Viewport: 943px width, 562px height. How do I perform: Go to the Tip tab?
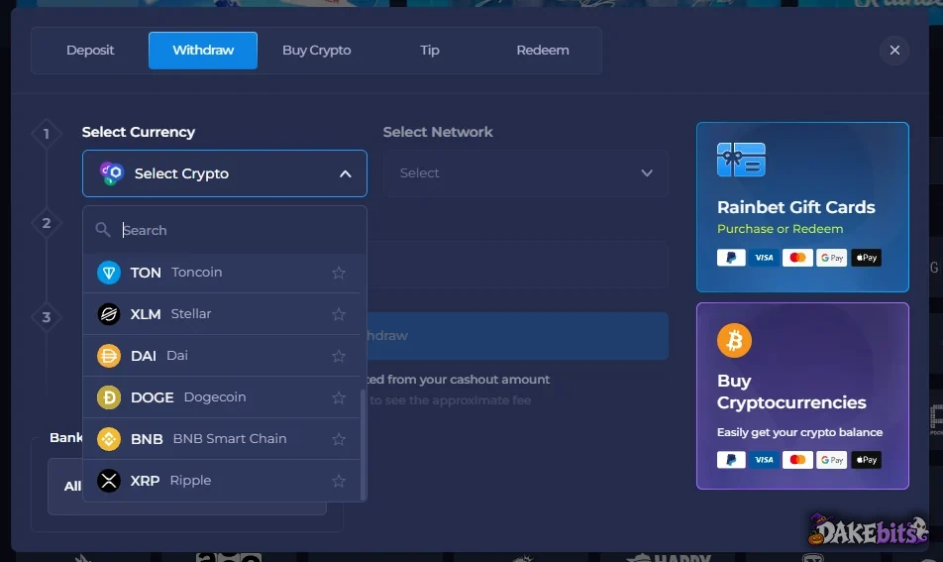(x=430, y=51)
